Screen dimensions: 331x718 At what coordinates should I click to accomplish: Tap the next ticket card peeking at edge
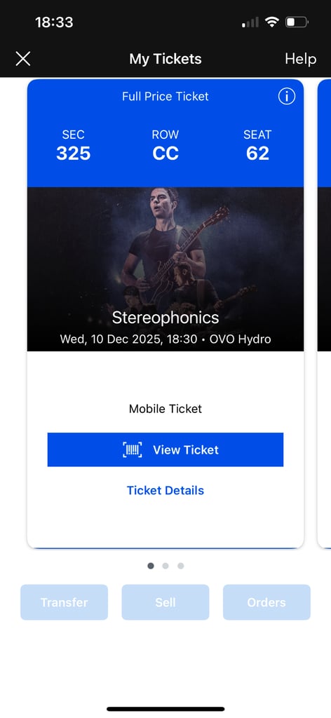[324, 313]
